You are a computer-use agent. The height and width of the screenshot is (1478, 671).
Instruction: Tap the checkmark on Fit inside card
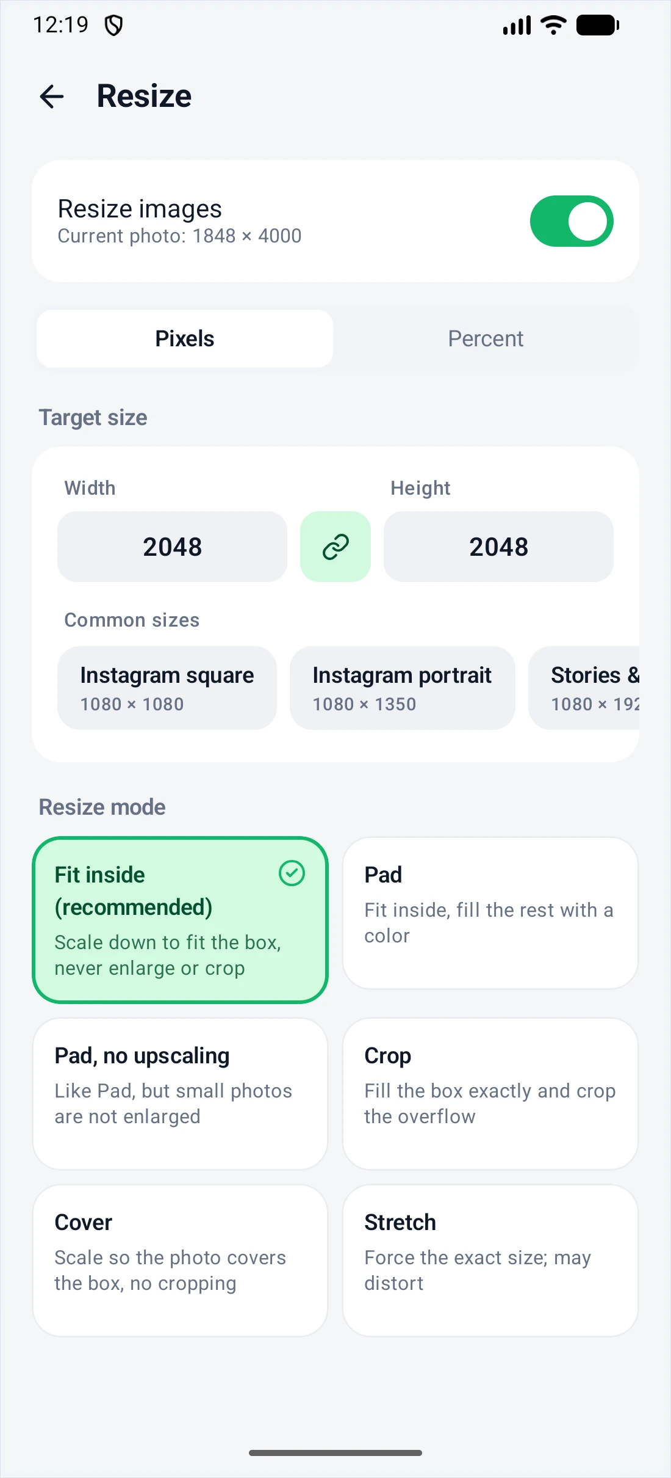pyautogui.click(x=292, y=873)
